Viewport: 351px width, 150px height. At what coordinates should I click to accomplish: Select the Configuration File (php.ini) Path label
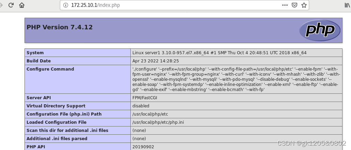click(64, 114)
